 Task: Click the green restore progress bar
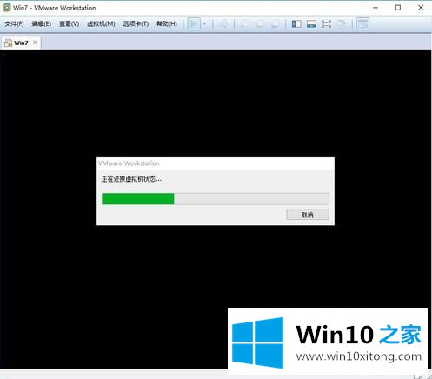[x=216, y=199]
